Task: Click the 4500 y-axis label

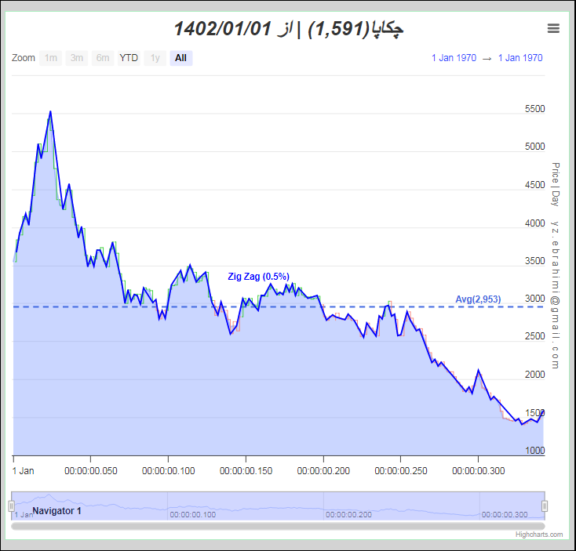Action: [534, 185]
